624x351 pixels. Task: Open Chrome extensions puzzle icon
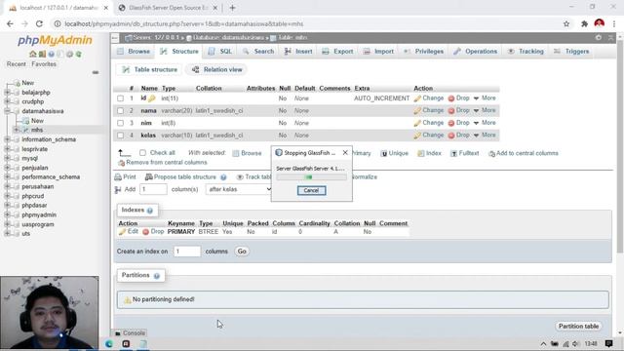point(584,23)
